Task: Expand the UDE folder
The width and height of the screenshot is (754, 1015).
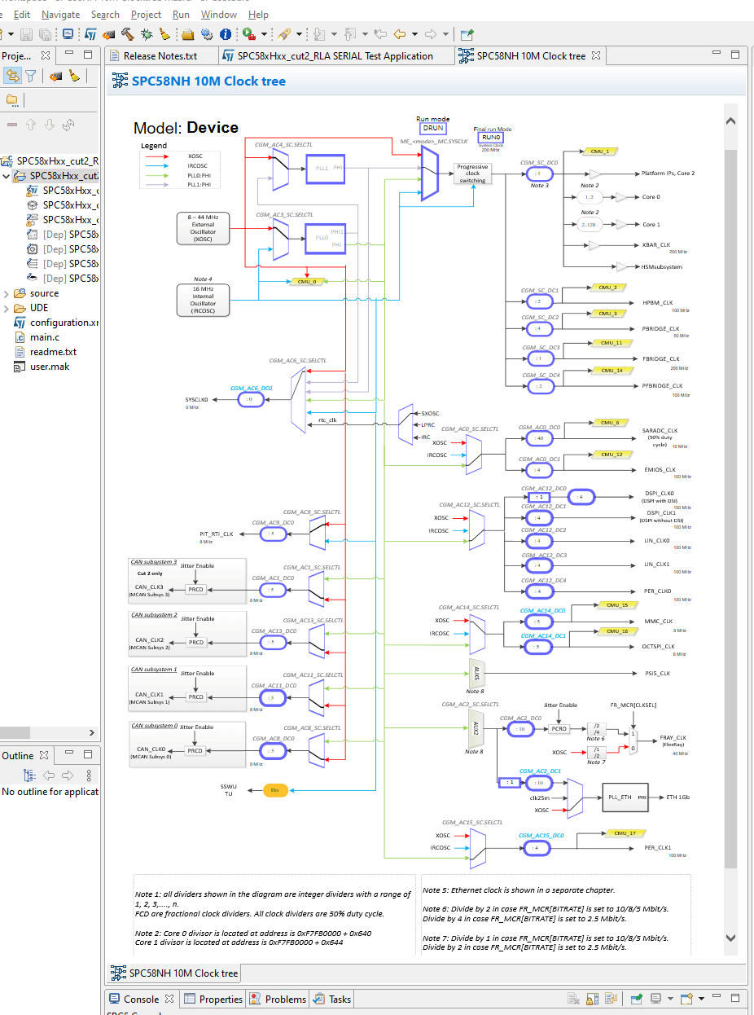Action: point(7,307)
